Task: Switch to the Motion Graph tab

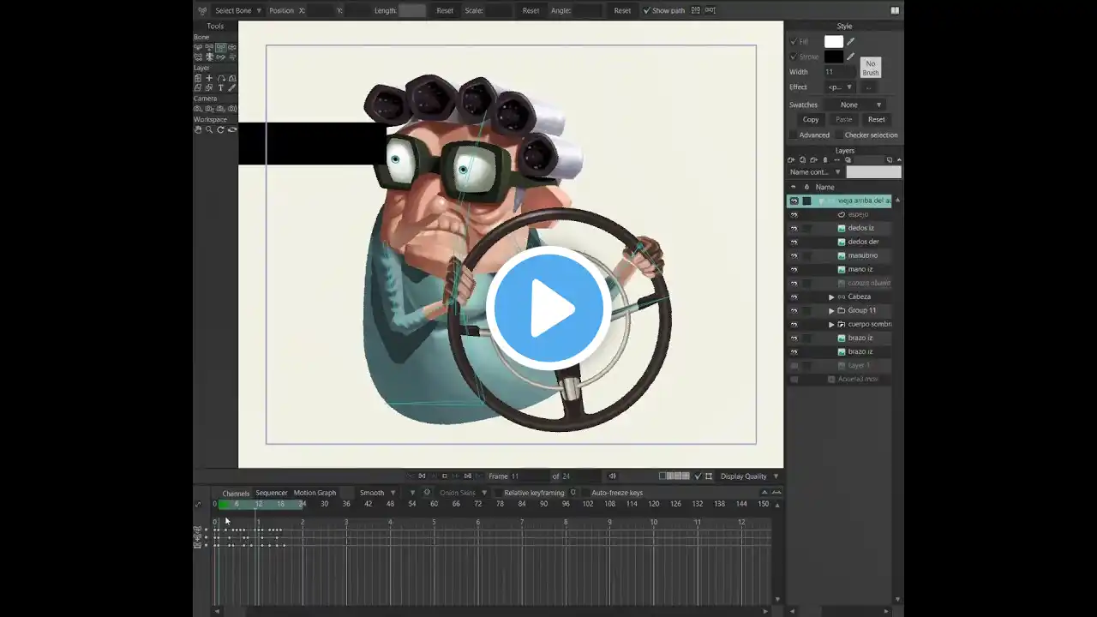Action: [x=315, y=493]
